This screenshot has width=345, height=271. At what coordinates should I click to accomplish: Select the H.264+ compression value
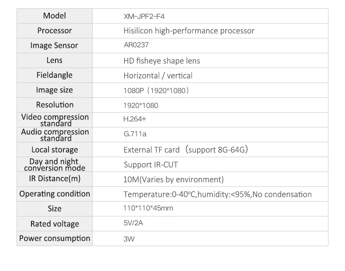[x=135, y=119]
